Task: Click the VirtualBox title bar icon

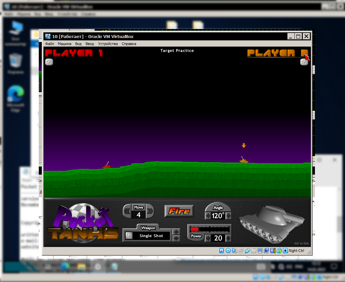Action: coord(48,36)
